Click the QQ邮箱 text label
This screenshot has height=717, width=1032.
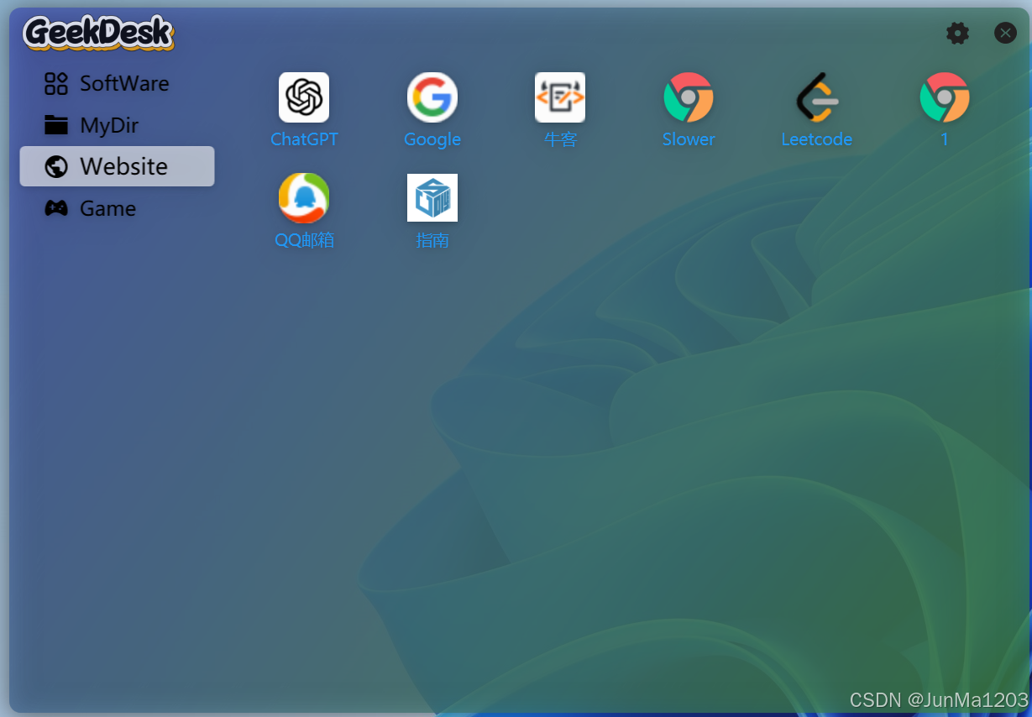click(304, 240)
